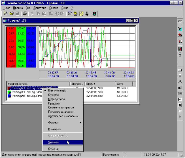185x158 pixels.
Task: Open the '?' help menu
Action: pyautogui.click(x=72, y=8)
